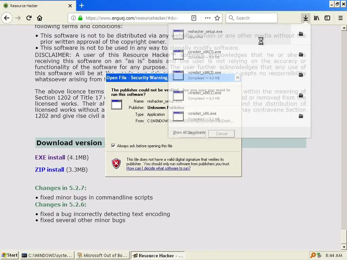Click the red shield warning icon
The width and height of the screenshot is (347, 260).
pyautogui.click(x=116, y=164)
